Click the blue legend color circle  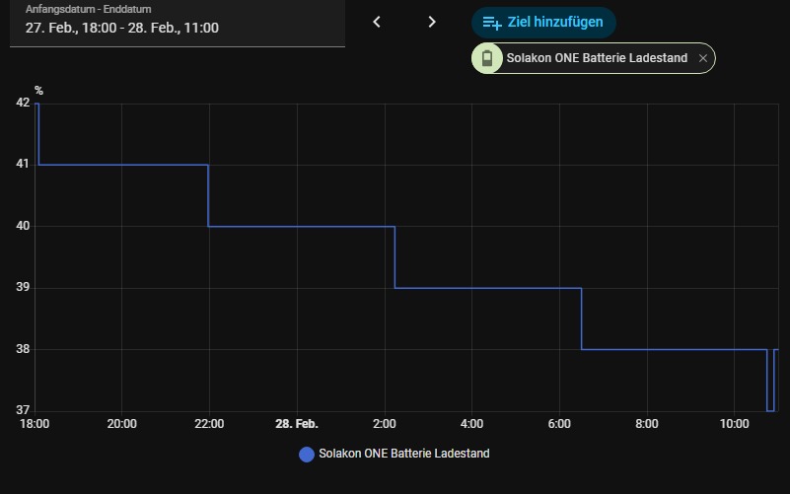point(307,455)
